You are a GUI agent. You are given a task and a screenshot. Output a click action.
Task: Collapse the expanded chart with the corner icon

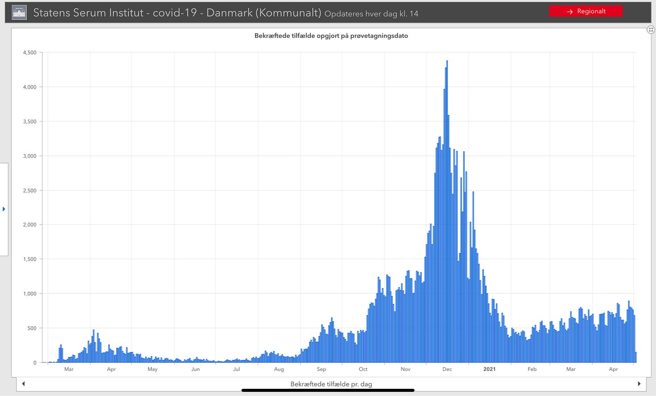tap(651, 30)
